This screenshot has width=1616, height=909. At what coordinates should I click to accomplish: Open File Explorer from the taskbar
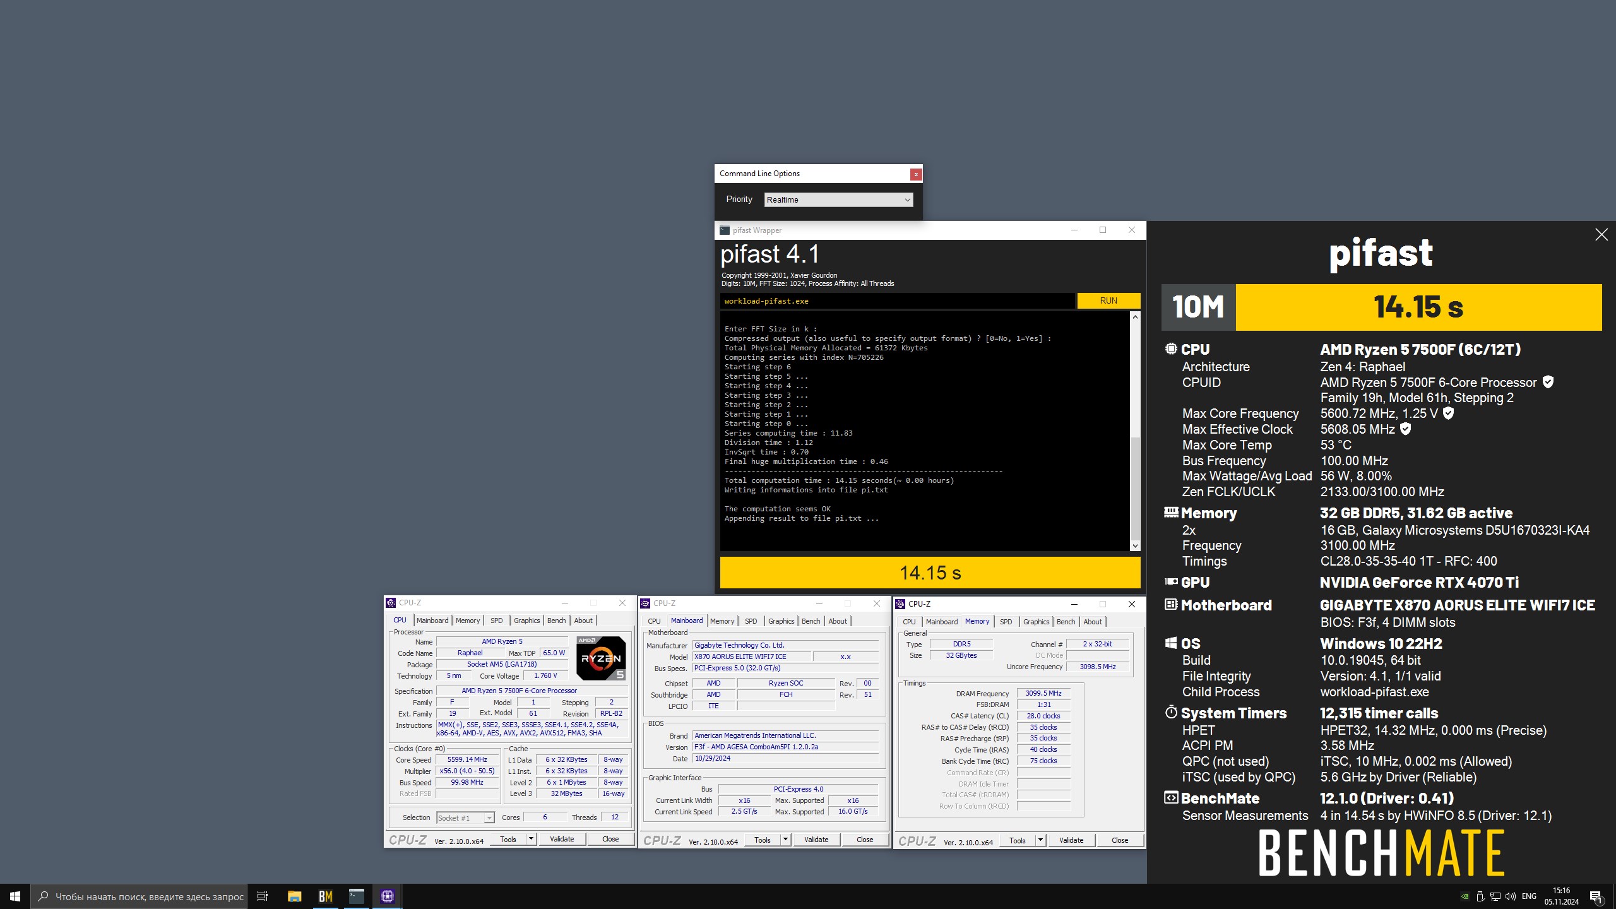coord(294,896)
